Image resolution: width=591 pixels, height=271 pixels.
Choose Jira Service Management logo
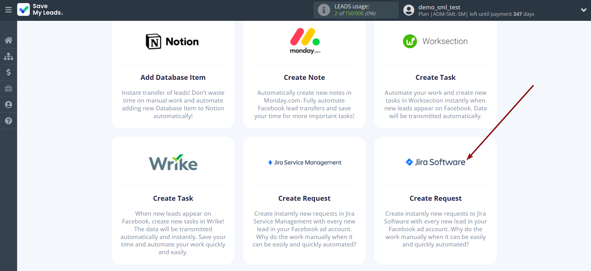coord(304,163)
